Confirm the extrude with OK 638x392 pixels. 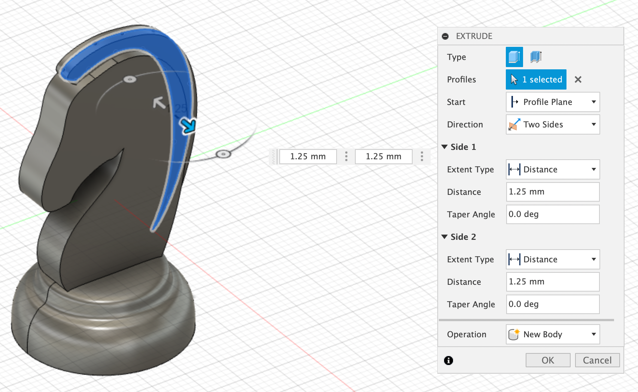click(x=548, y=360)
